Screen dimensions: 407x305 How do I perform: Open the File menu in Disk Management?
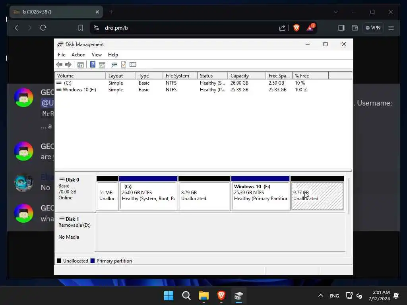tap(62, 55)
